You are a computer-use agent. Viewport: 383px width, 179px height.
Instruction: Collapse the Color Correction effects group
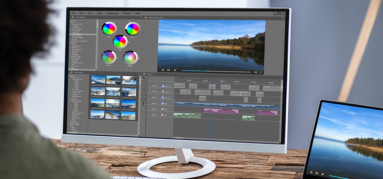coord(76,29)
